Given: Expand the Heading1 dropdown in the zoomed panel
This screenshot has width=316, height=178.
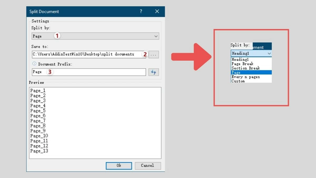Looking at the screenshot, I should (x=269, y=53).
